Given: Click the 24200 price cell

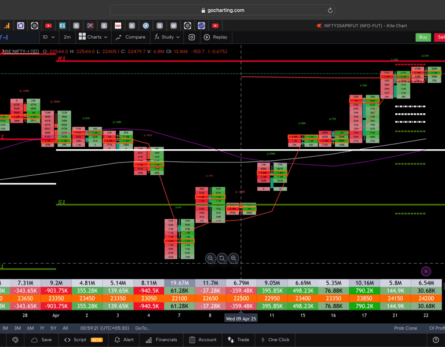Looking at the screenshot, I should click(x=426, y=298).
